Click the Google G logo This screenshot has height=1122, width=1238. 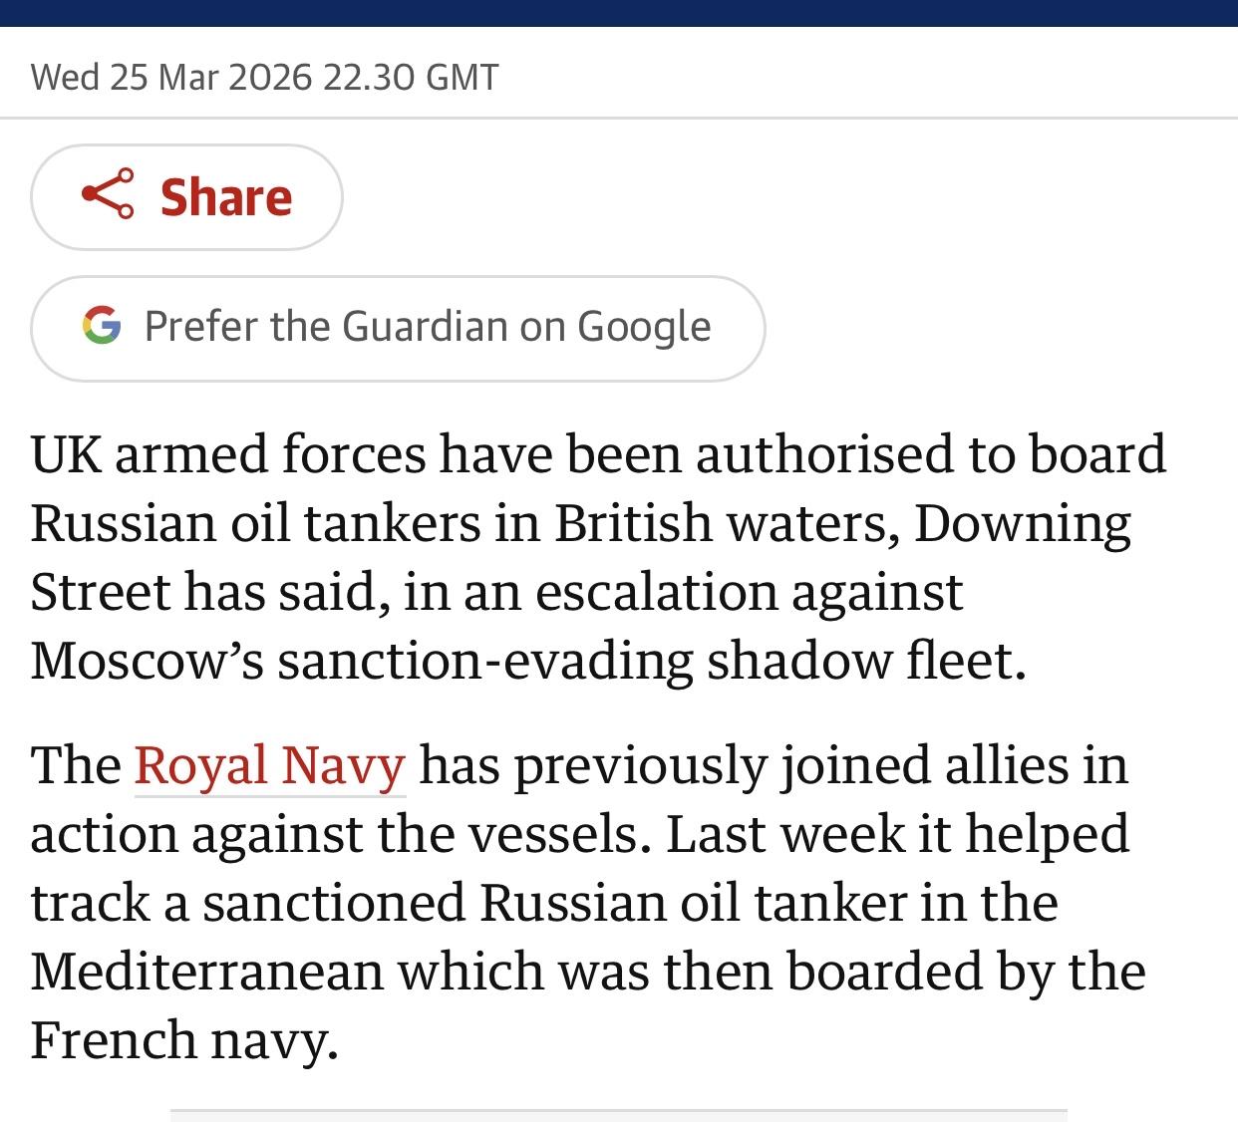pyautogui.click(x=102, y=326)
